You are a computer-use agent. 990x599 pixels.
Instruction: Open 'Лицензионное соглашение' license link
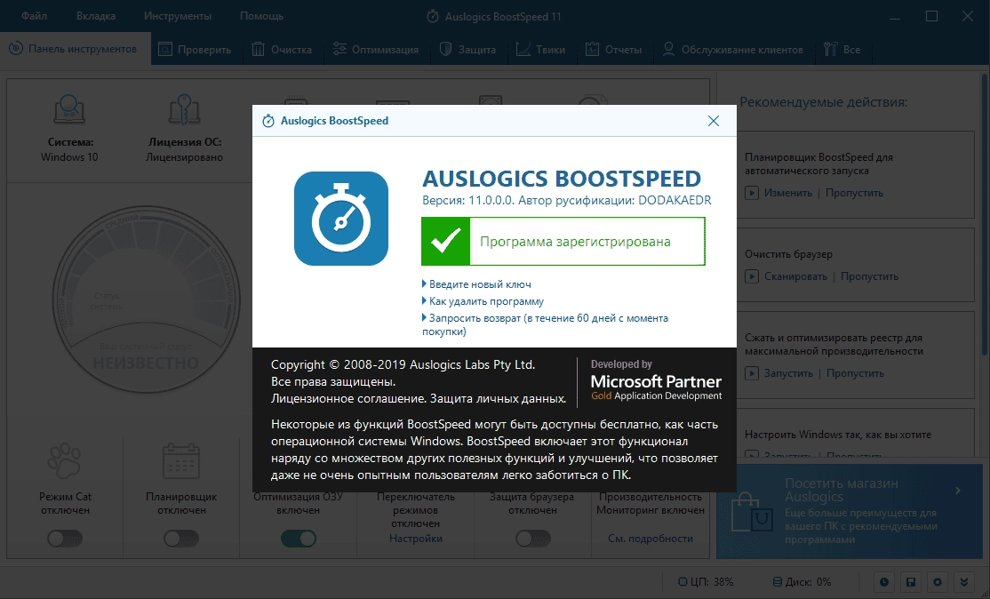[x=349, y=398]
